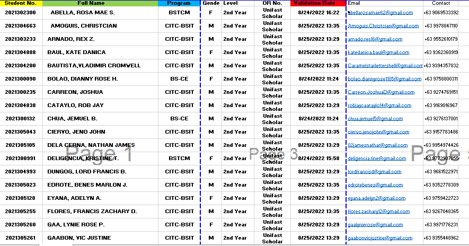The image size is (469, 246).
Task: Select the name GAABON, VIC JUSTINE
Action: [79, 238]
